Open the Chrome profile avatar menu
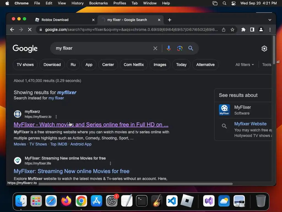This screenshot has height=212, width=282. click(x=261, y=30)
